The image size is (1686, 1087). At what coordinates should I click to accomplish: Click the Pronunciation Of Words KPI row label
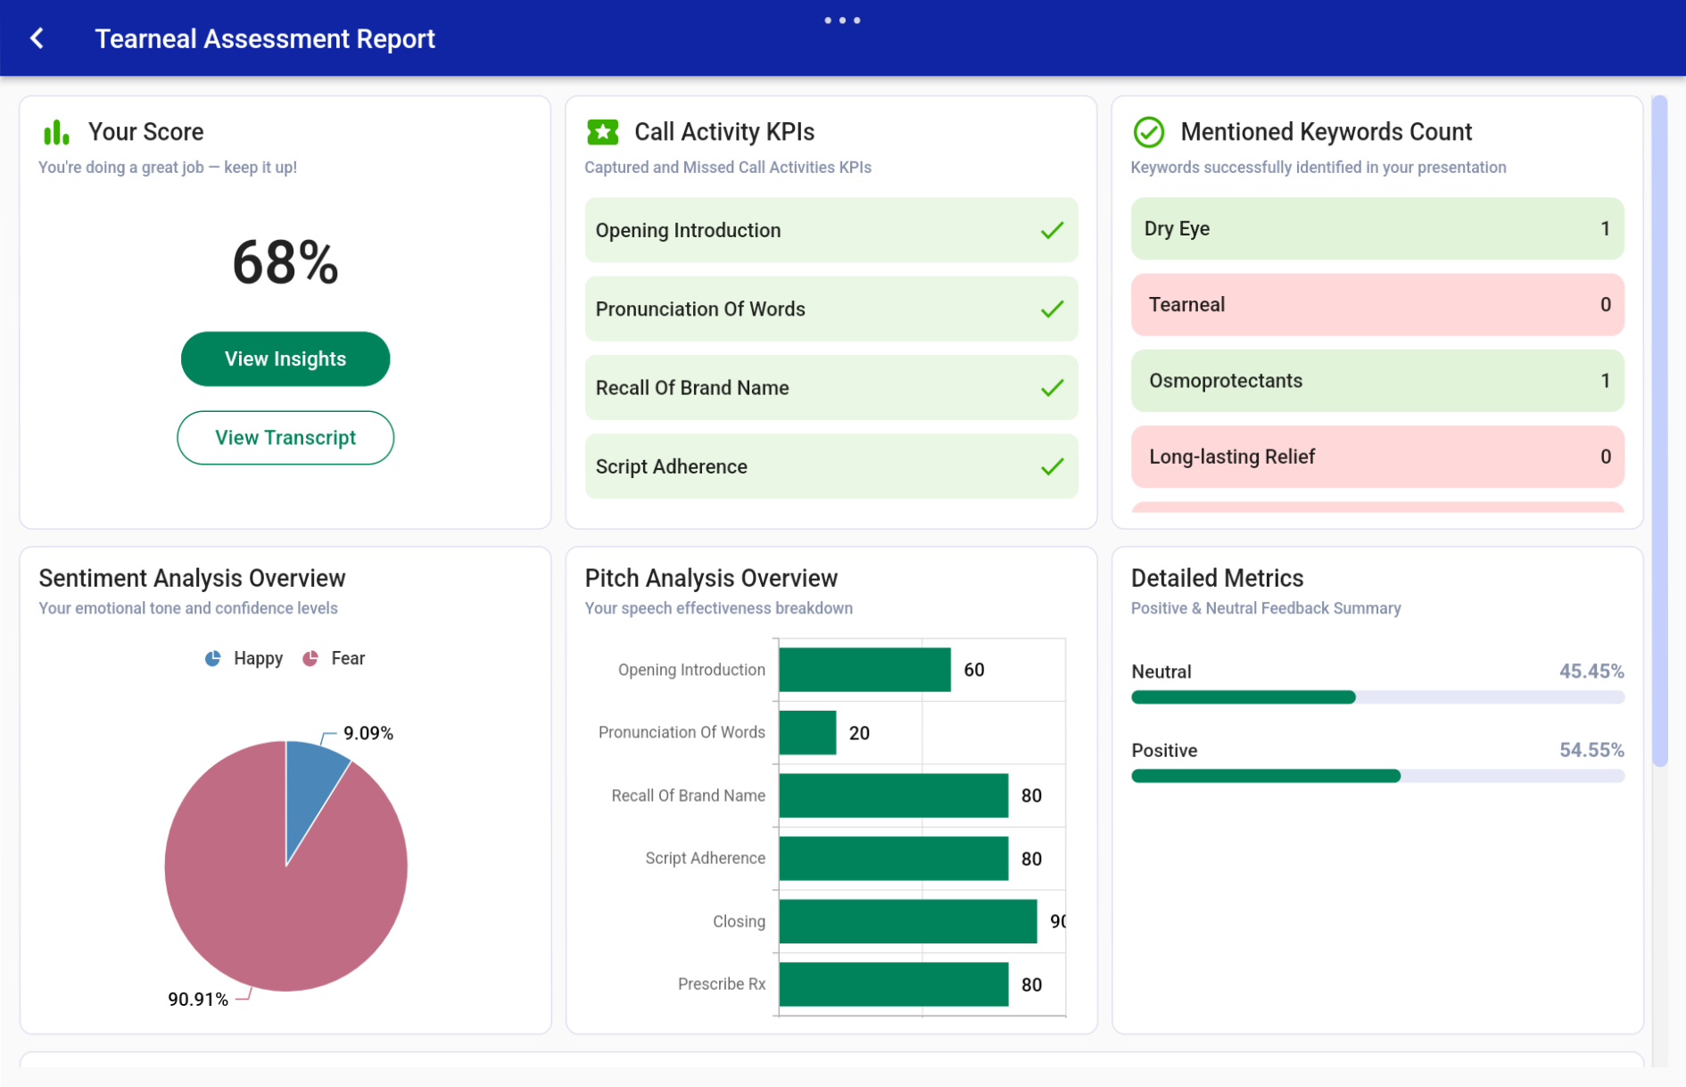click(x=700, y=309)
